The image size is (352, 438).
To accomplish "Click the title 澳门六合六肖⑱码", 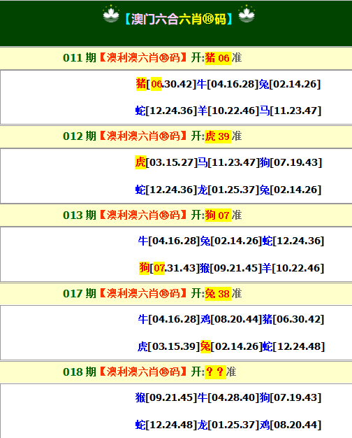I will 179,20.
